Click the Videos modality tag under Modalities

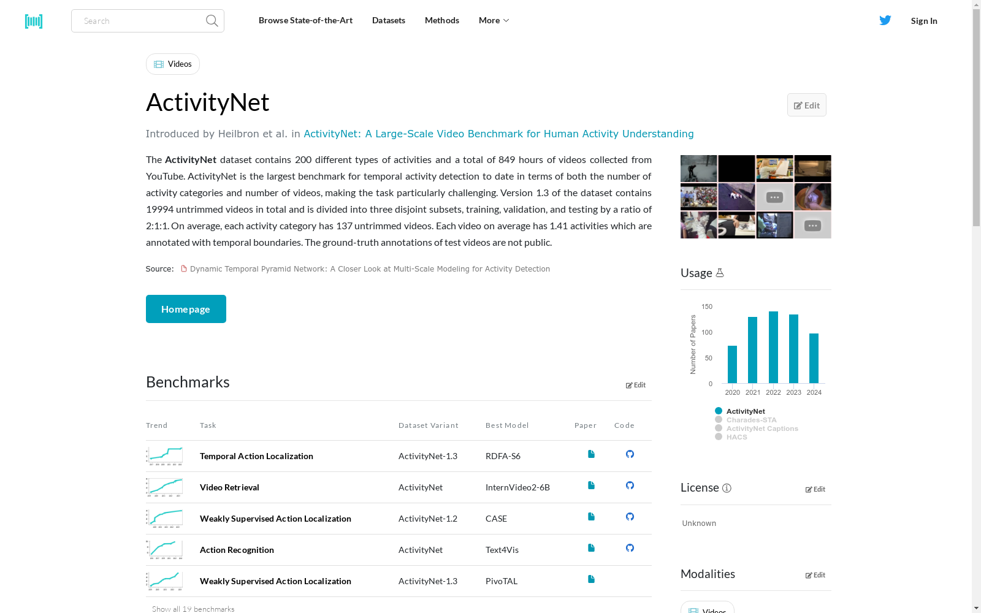coord(708,608)
